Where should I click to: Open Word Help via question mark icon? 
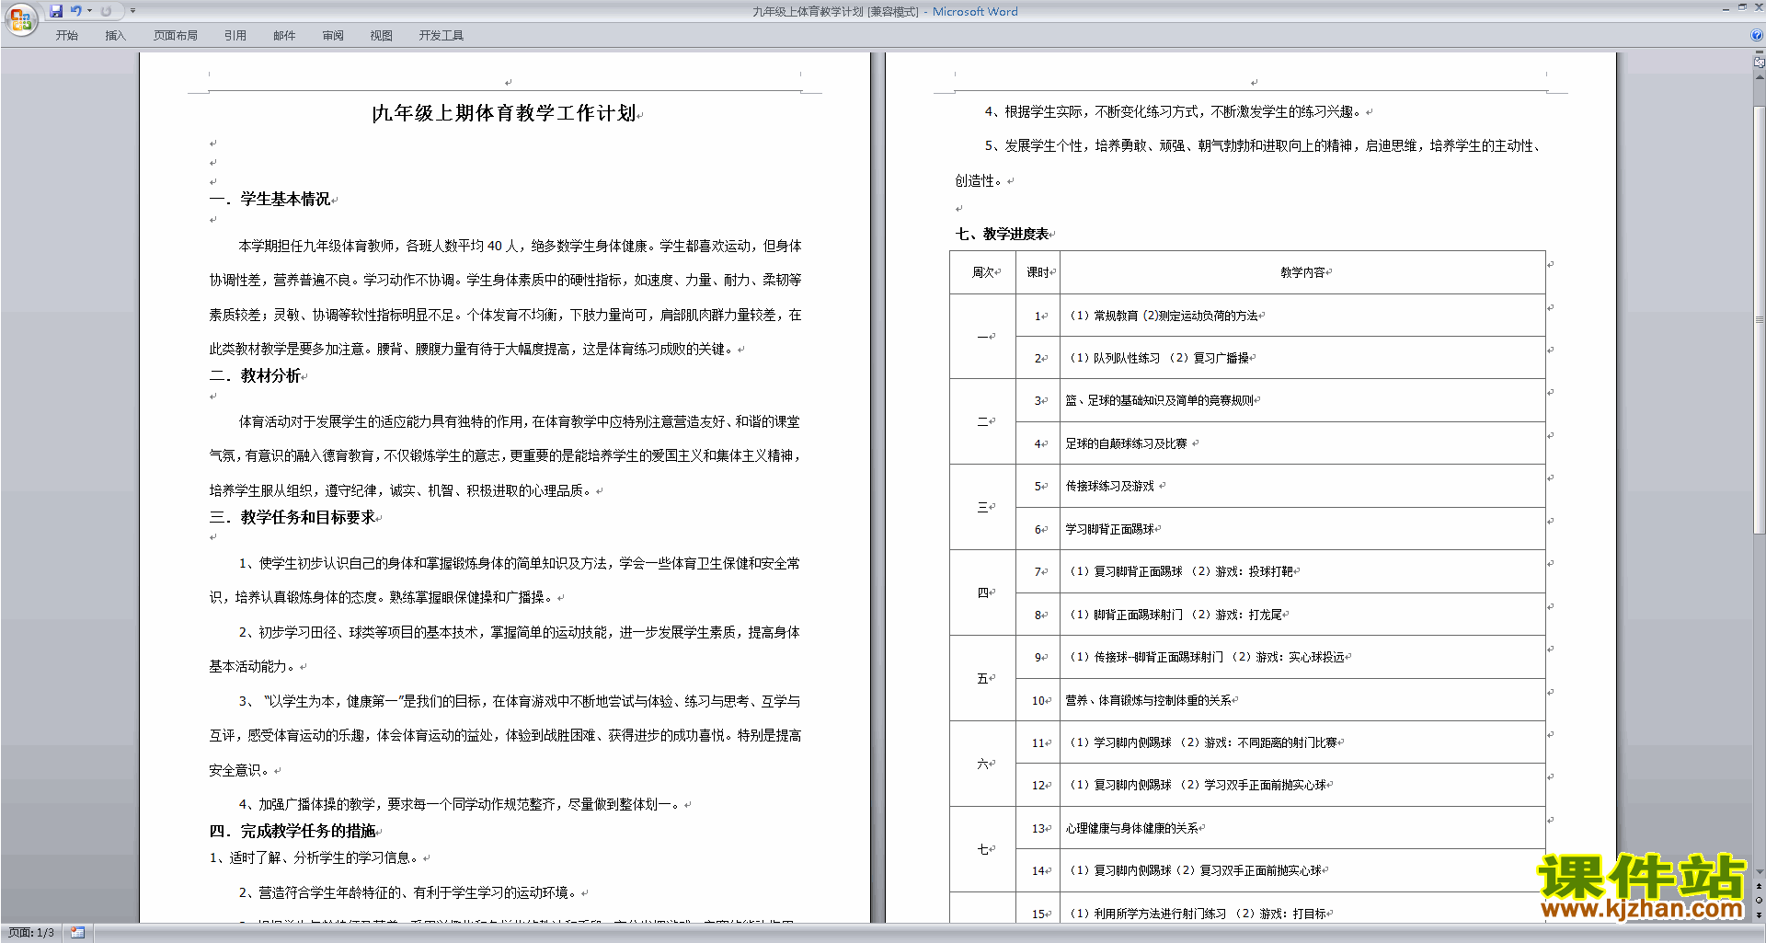coord(1757,36)
